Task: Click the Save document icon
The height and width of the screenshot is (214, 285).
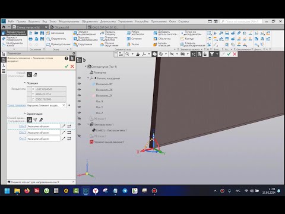Action: 42,33
